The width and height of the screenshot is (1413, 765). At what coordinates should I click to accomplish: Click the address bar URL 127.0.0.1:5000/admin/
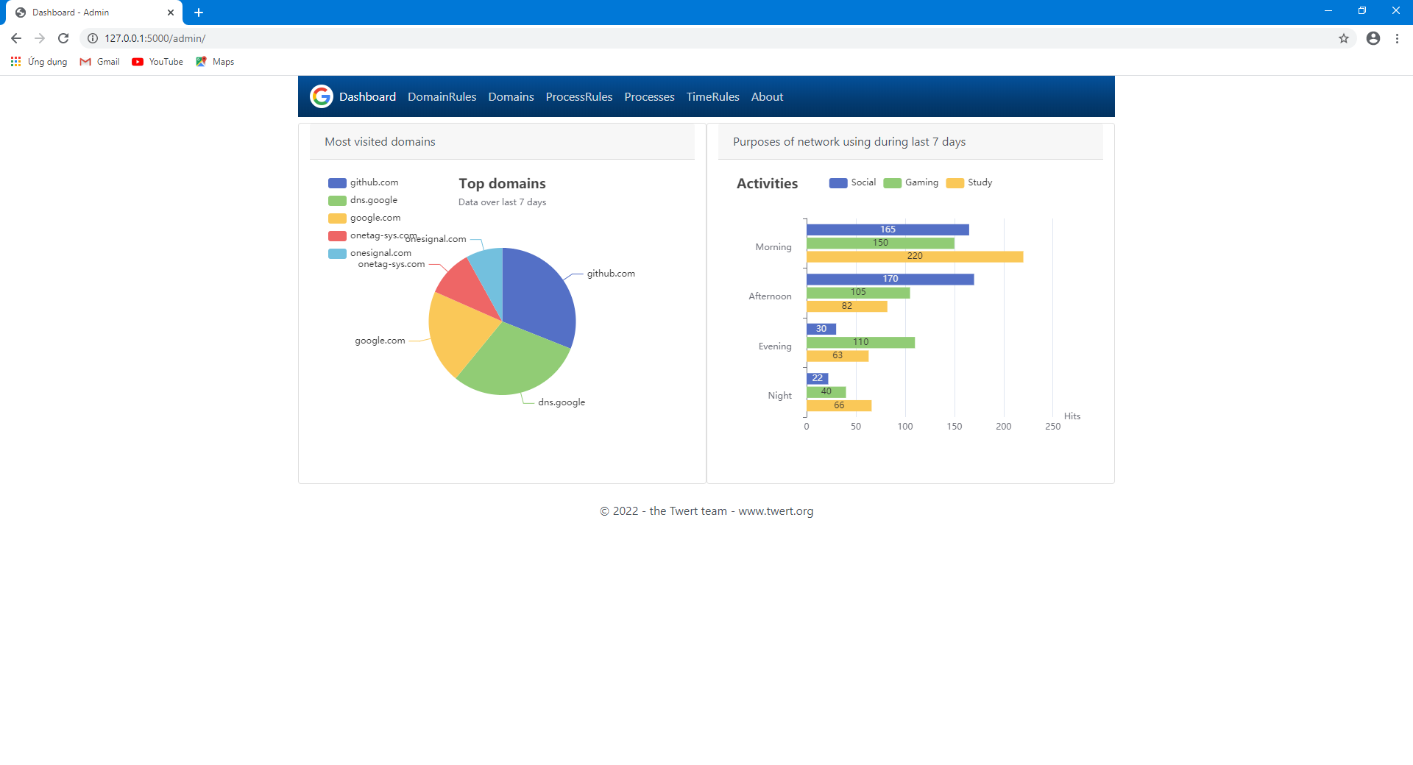pyautogui.click(x=155, y=38)
